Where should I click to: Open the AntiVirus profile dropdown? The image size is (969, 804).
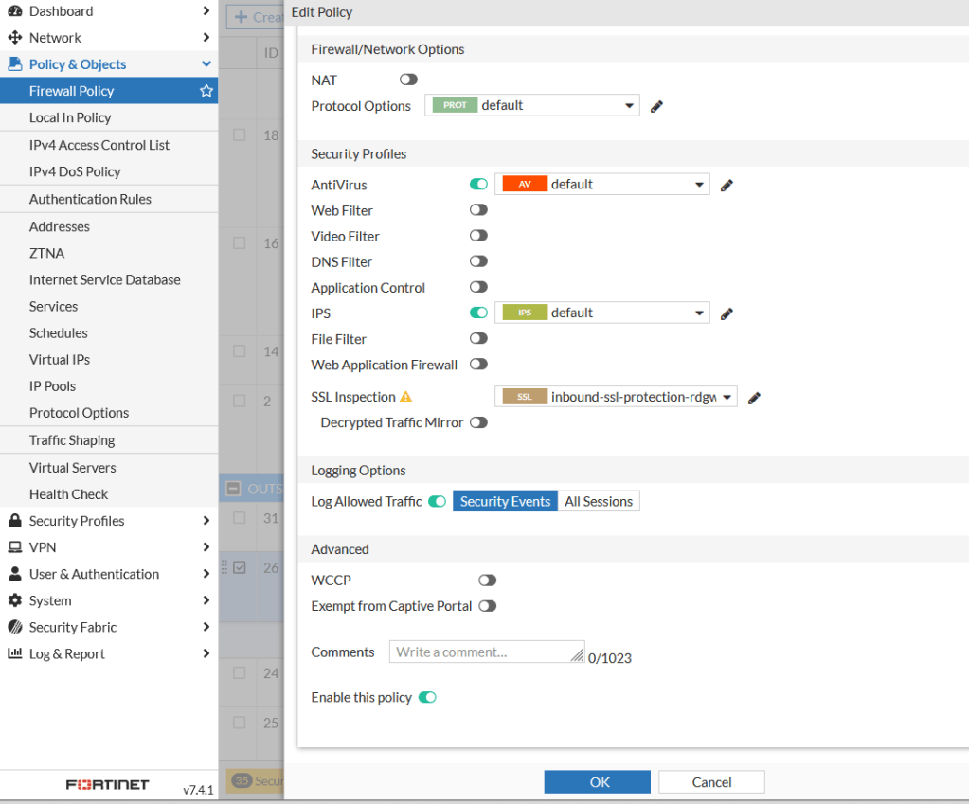click(x=602, y=185)
